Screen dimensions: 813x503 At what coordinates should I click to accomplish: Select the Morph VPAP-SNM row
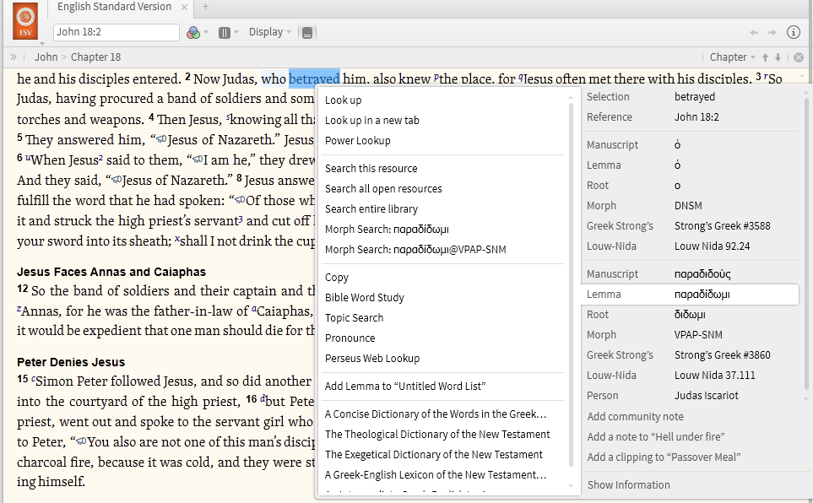click(691, 335)
